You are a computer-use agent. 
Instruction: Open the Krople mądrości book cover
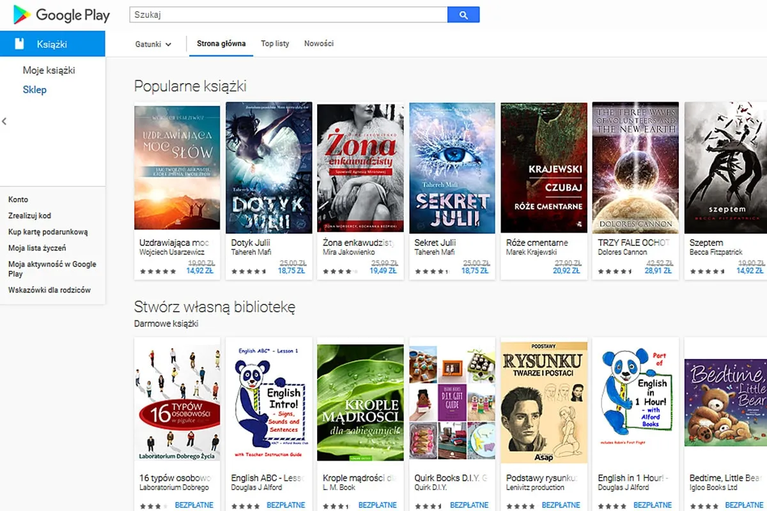[360, 402]
